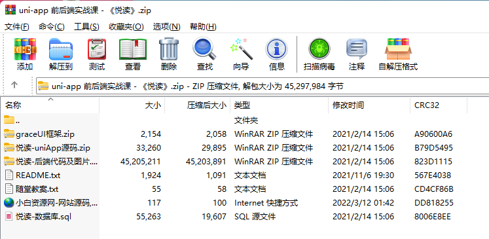This screenshot has height=239, width=489.
Task: Open the 选项(N) menu
Action: 166,27
